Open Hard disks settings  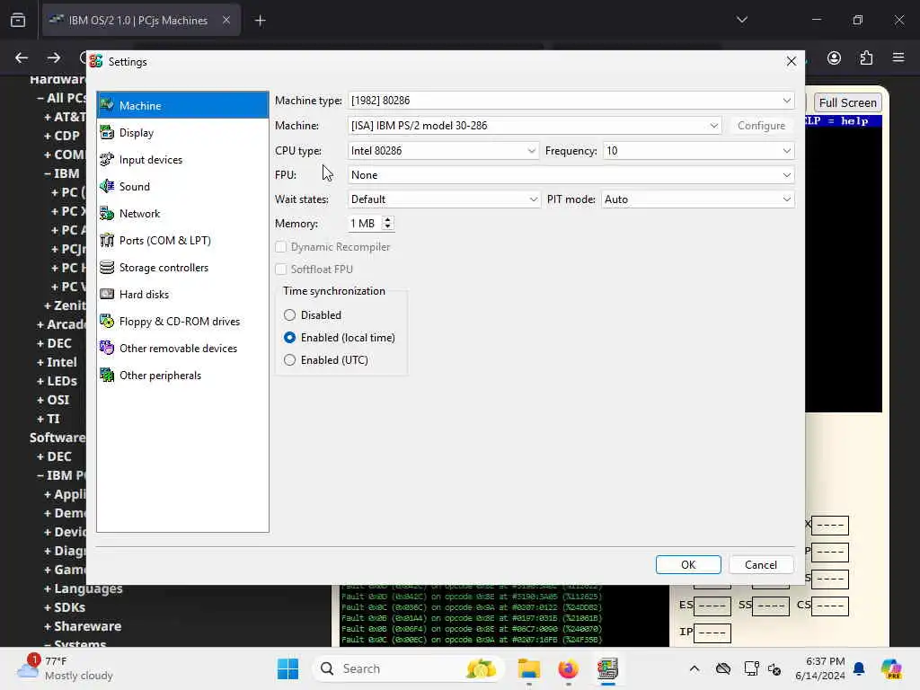(182, 295)
